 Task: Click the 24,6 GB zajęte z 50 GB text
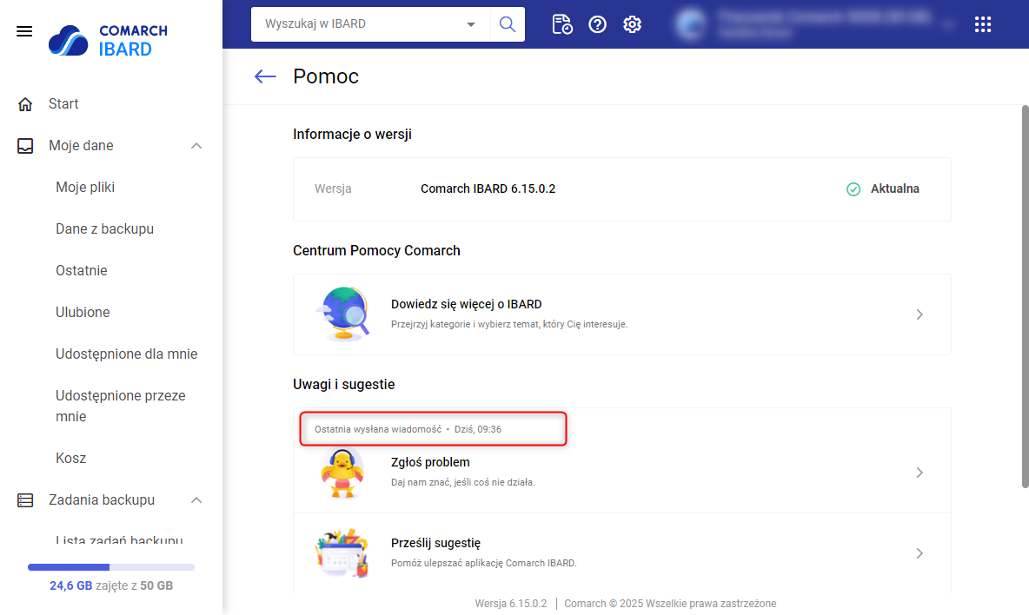[x=111, y=585]
